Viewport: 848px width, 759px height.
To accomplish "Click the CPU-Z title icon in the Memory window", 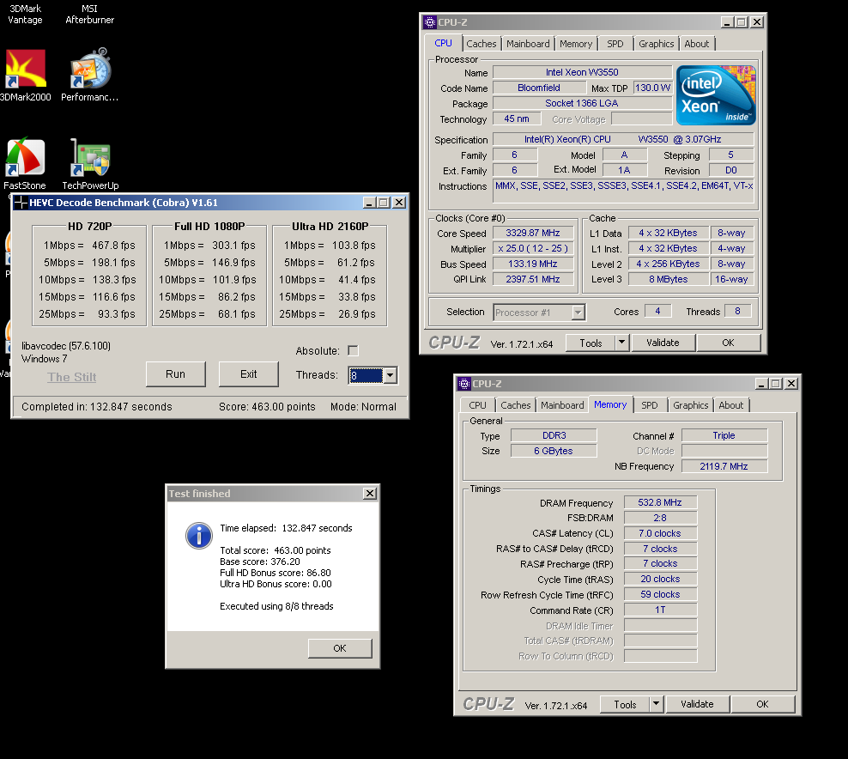I will [464, 384].
